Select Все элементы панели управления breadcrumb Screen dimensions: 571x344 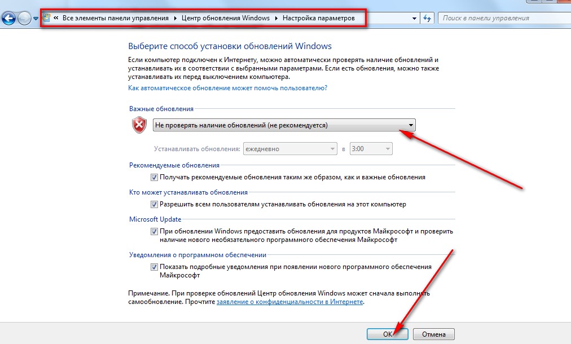(116, 18)
